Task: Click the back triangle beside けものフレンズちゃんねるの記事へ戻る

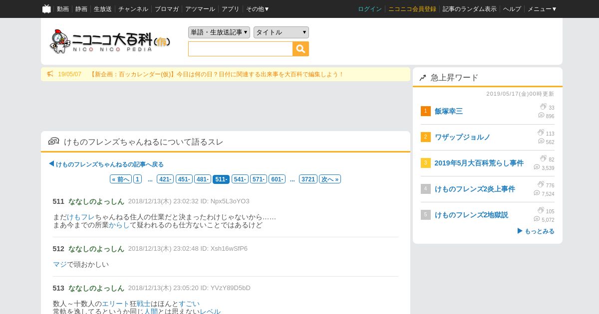Action: pos(51,163)
